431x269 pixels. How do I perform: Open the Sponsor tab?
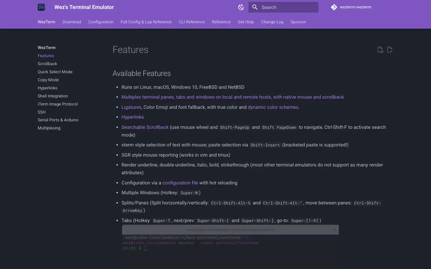pos(298,22)
